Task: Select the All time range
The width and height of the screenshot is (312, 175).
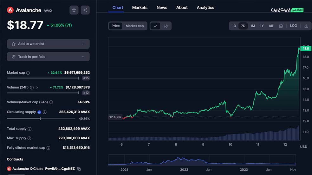Action: 271,26
